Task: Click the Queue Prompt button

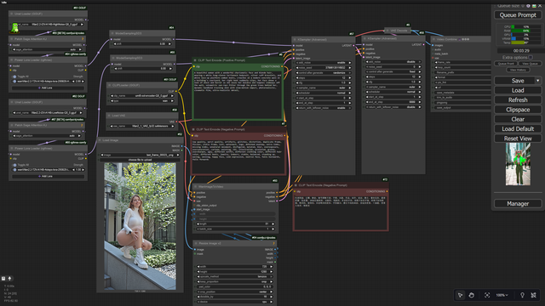Action: point(518,15)
